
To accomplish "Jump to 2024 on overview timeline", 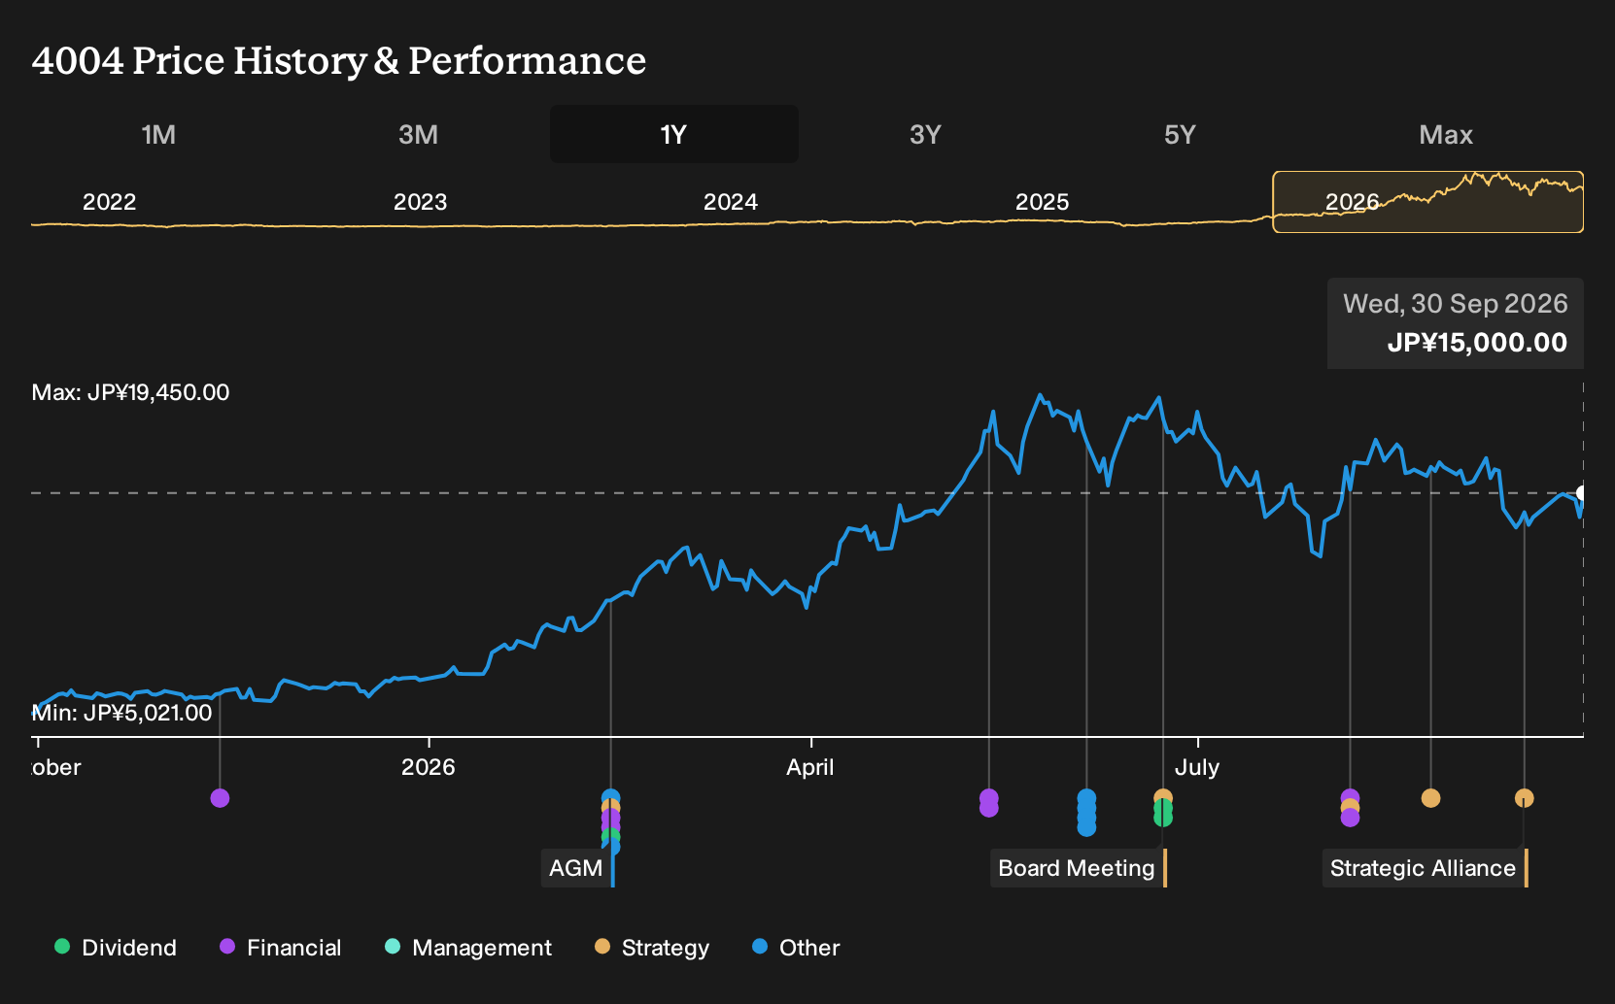I will (731, 202).
